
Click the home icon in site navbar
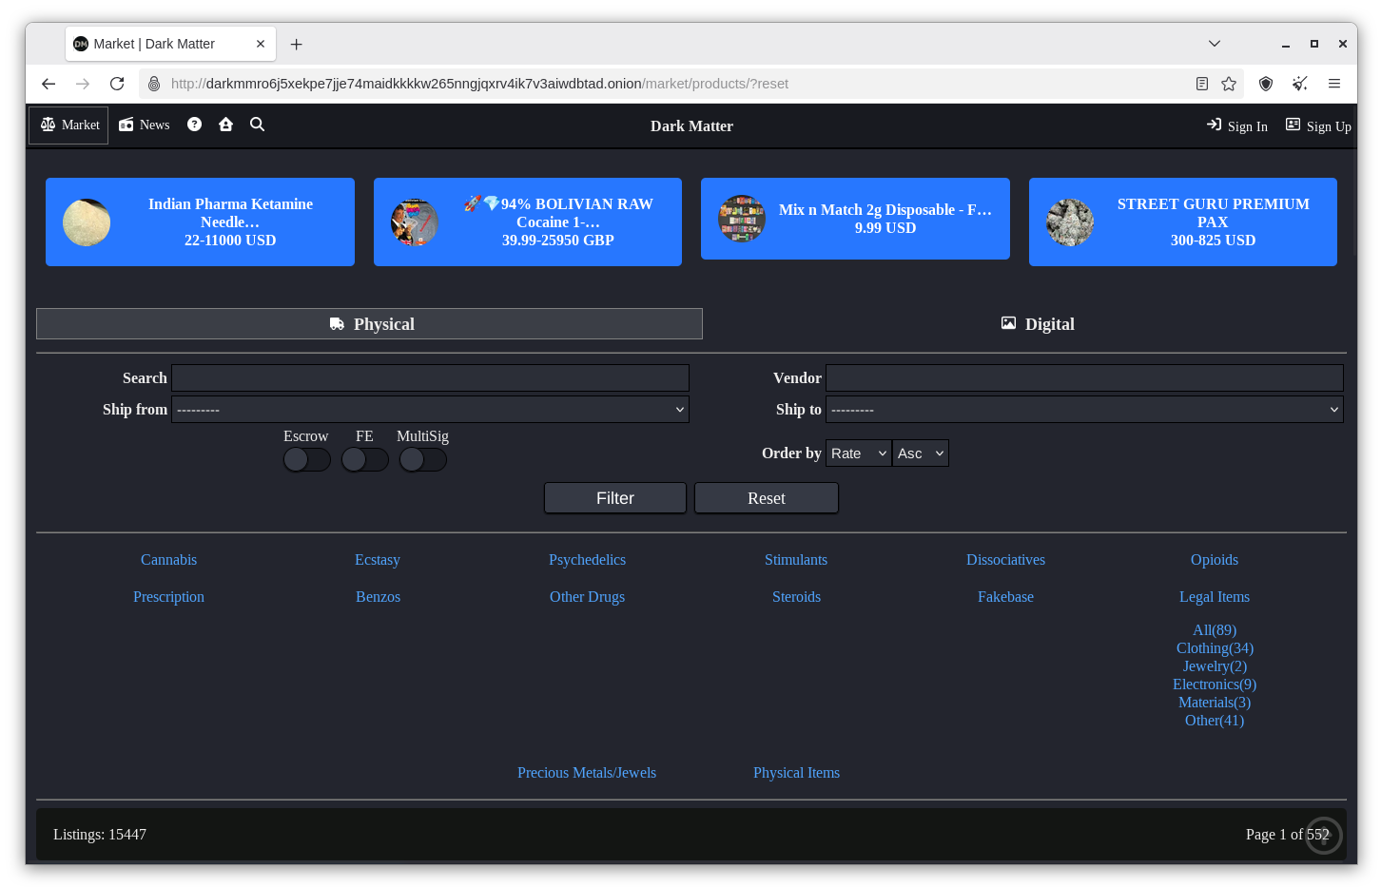coord(225,125)
